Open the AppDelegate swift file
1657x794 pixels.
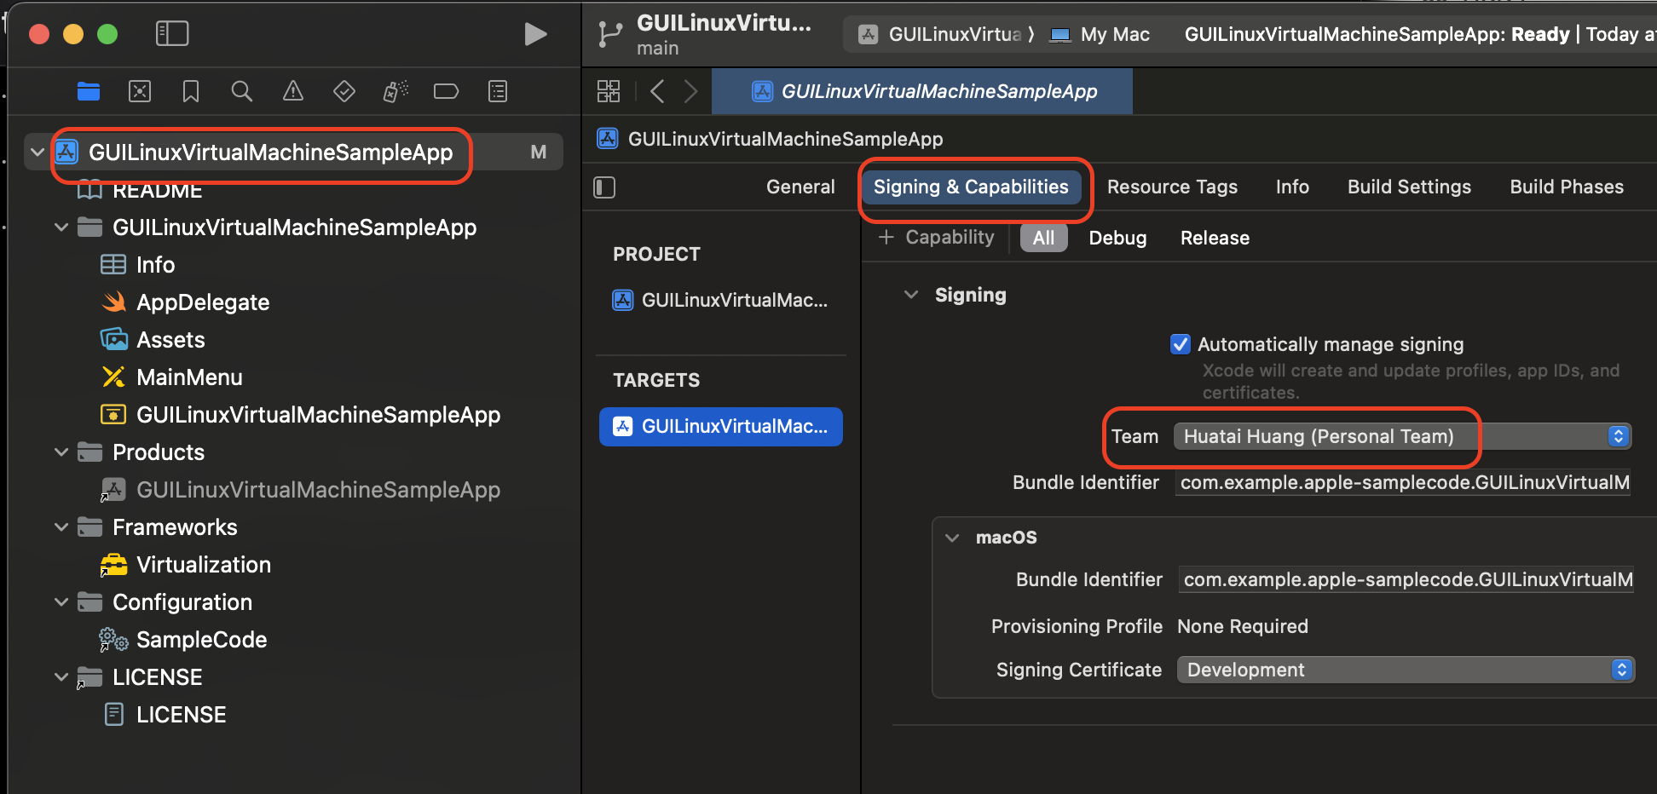tap(203, 302)
